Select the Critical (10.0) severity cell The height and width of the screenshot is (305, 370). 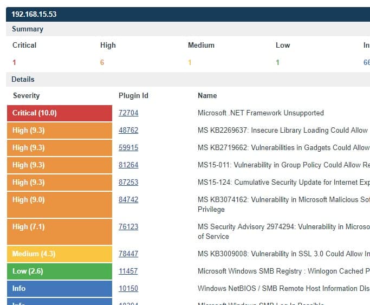click(x=60, y=113)
